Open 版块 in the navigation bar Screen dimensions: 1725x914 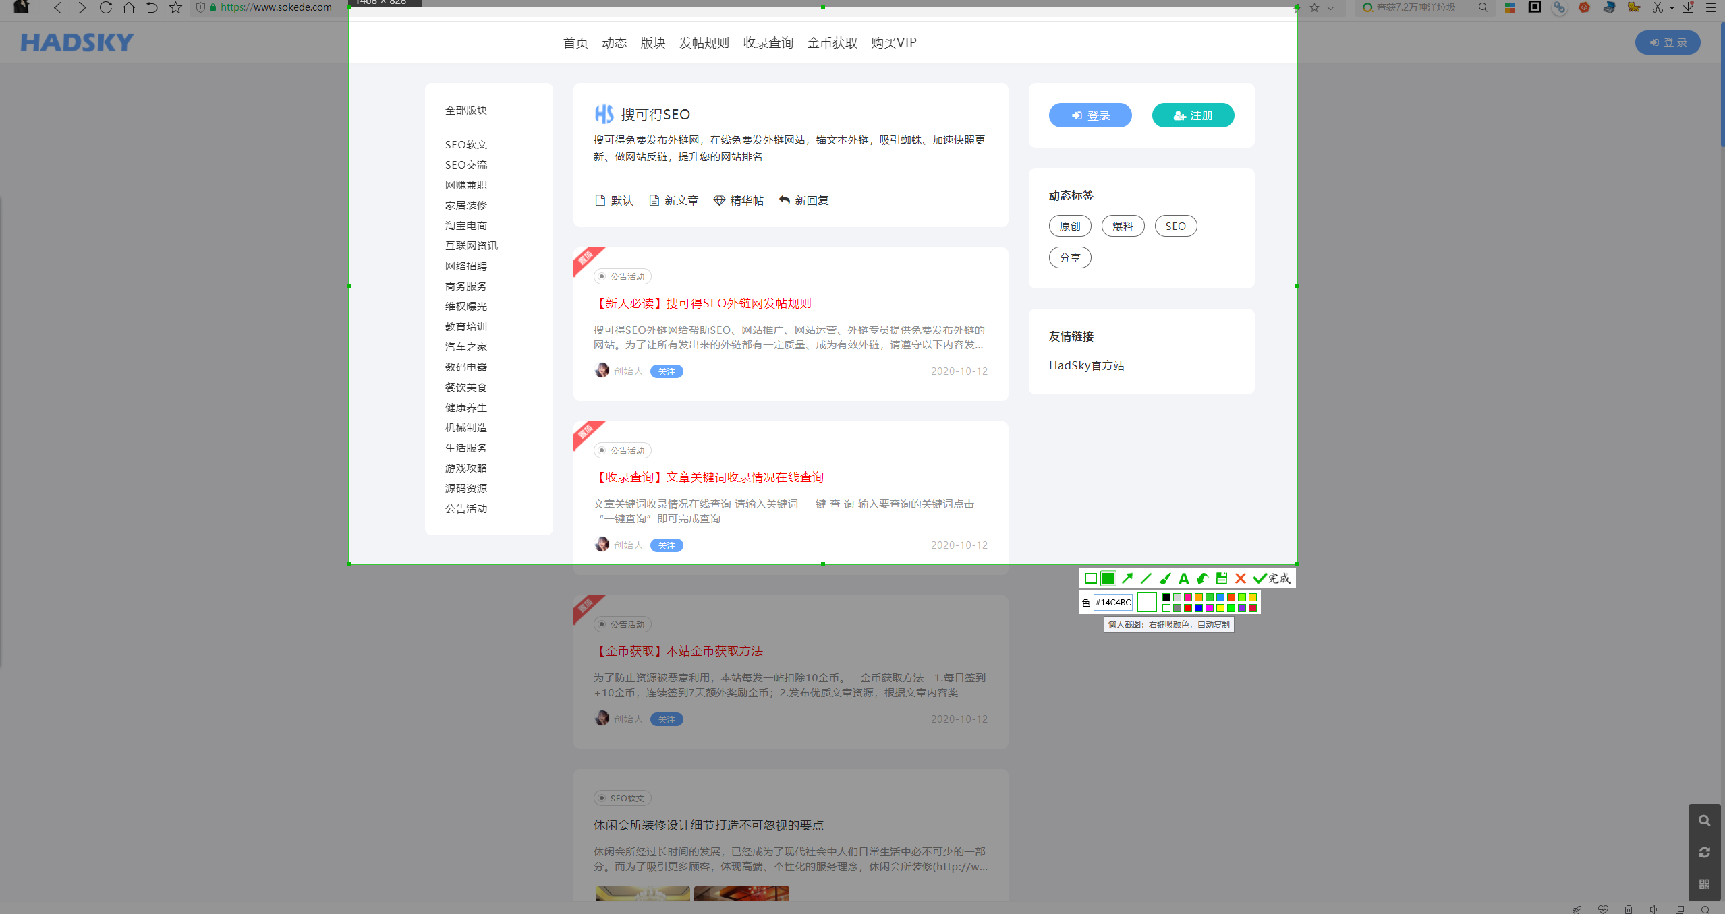click(x=652, y=42)
